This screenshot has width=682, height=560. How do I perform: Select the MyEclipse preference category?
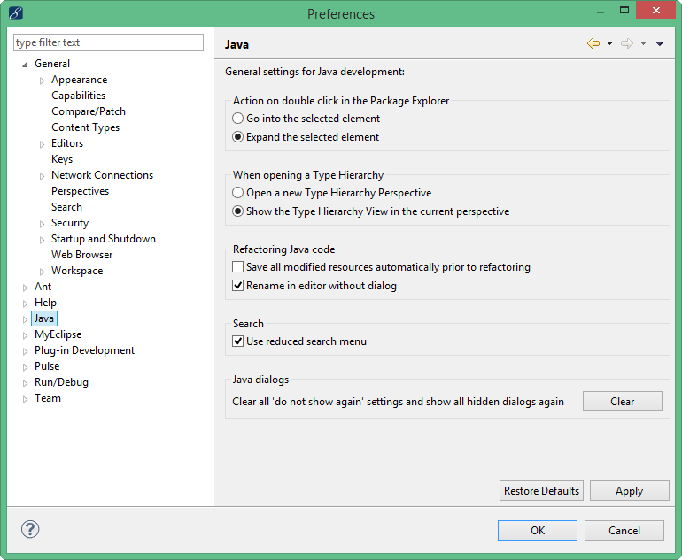click(58, 334)
